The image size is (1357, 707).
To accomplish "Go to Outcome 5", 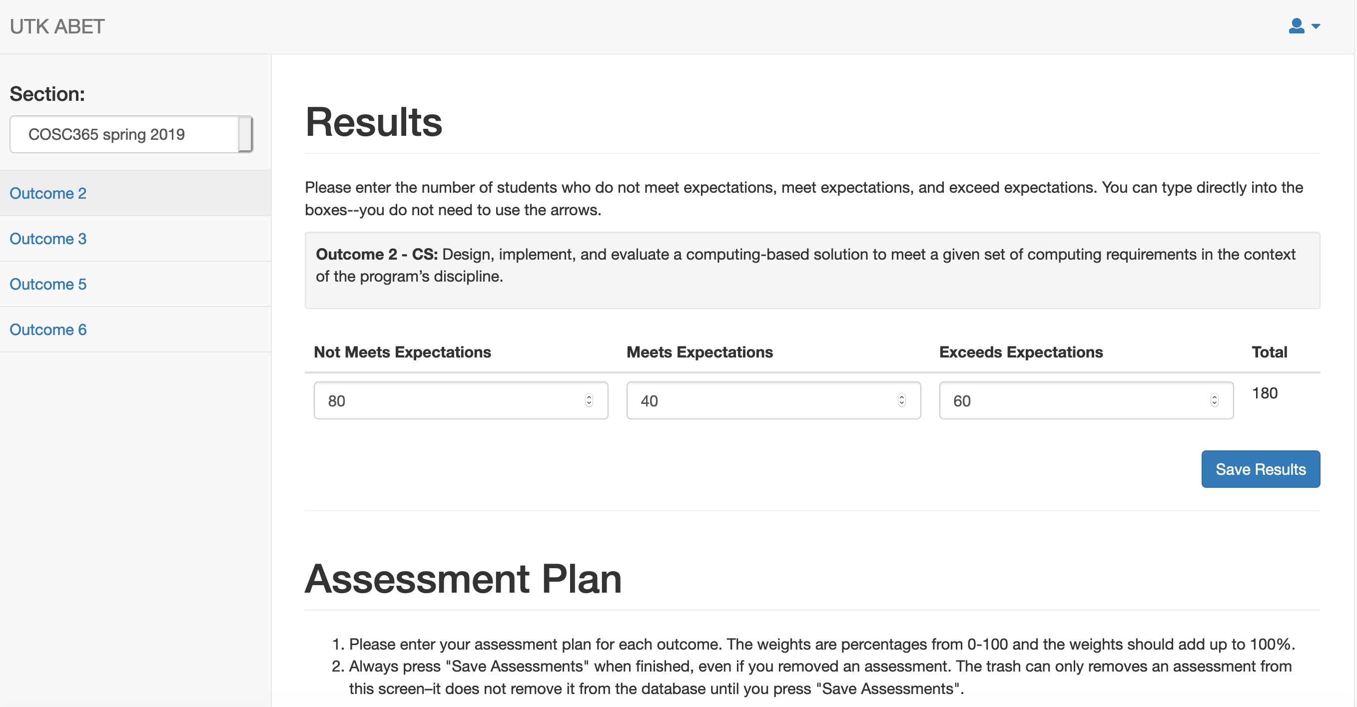I will tap(48, 284).
